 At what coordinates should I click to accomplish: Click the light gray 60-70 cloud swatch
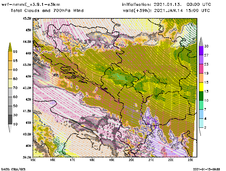10,93
